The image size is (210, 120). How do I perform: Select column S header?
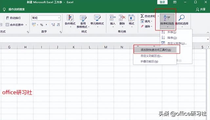click(x=202, y=47)
